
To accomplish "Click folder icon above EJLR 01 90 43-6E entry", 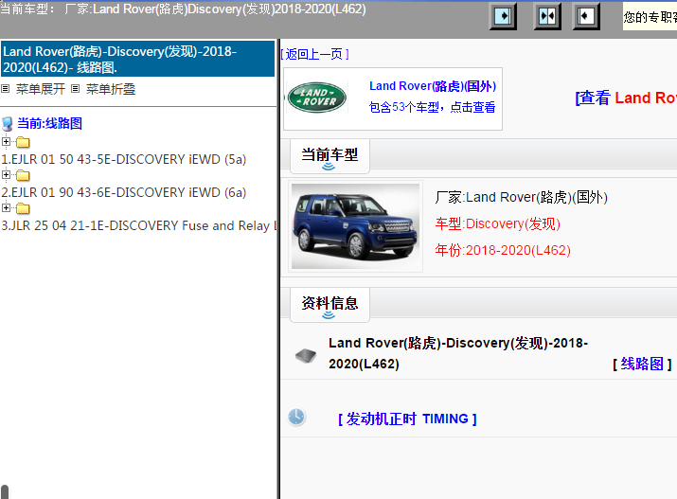I will [23, 175].
